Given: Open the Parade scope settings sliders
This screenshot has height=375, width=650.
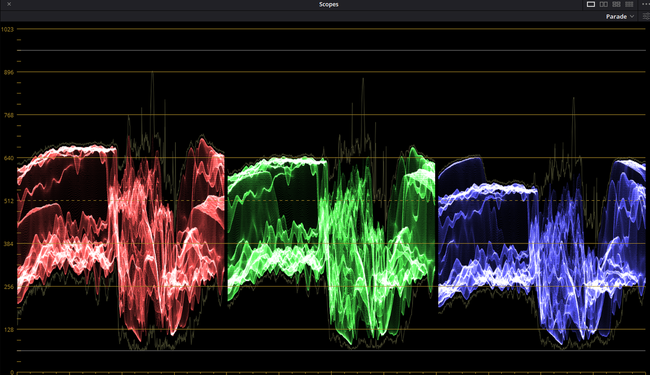Looking at the screenshot, I should pos(646,17).
